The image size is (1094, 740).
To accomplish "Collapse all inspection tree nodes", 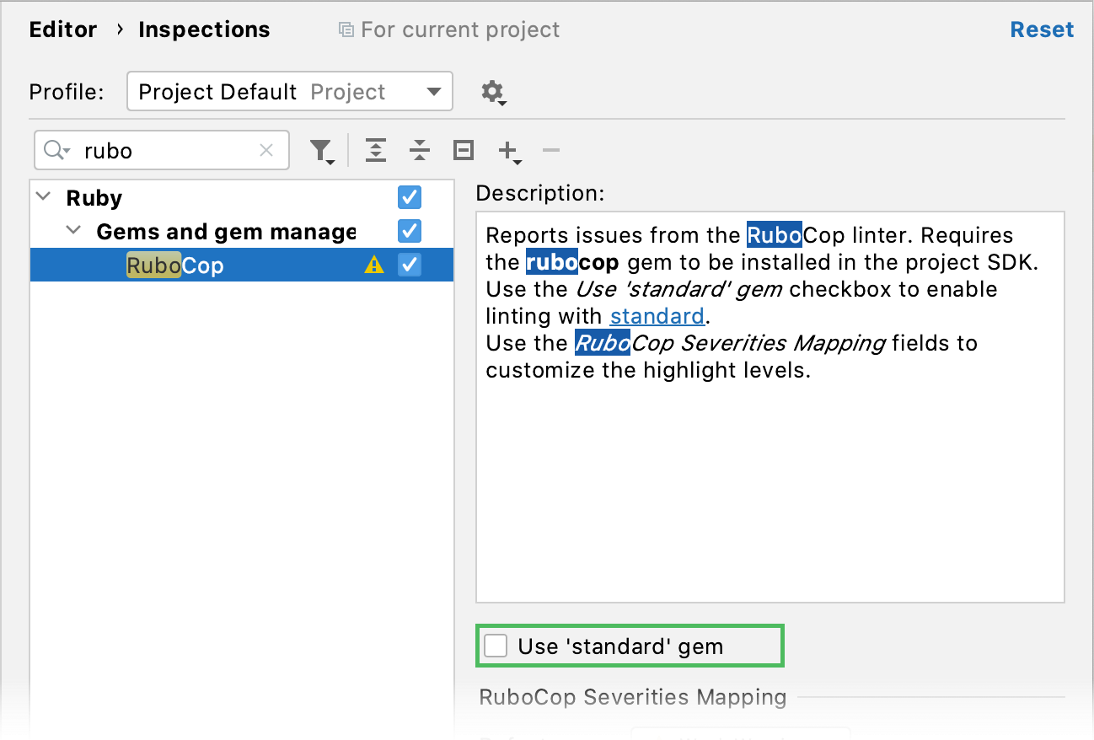I will click(419, 151).
